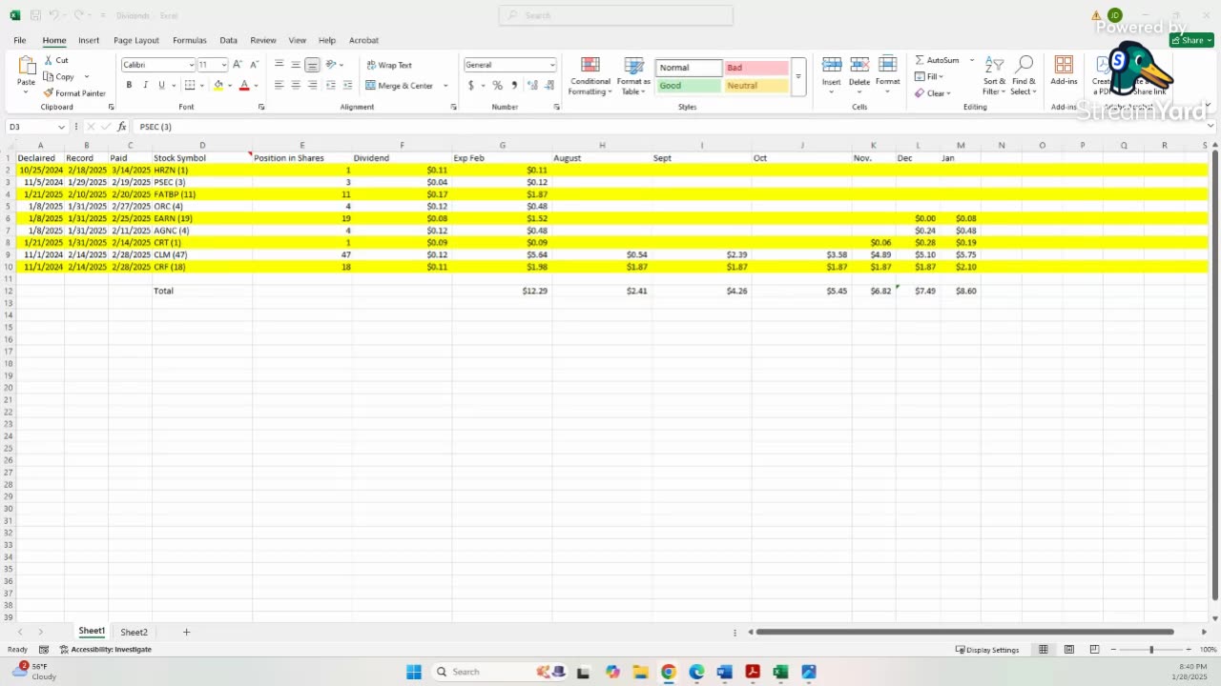Image resolution: width=1221 pixels, height=686 pixels.
Task: Apply comma style number format
Action: tap(514, 85)
